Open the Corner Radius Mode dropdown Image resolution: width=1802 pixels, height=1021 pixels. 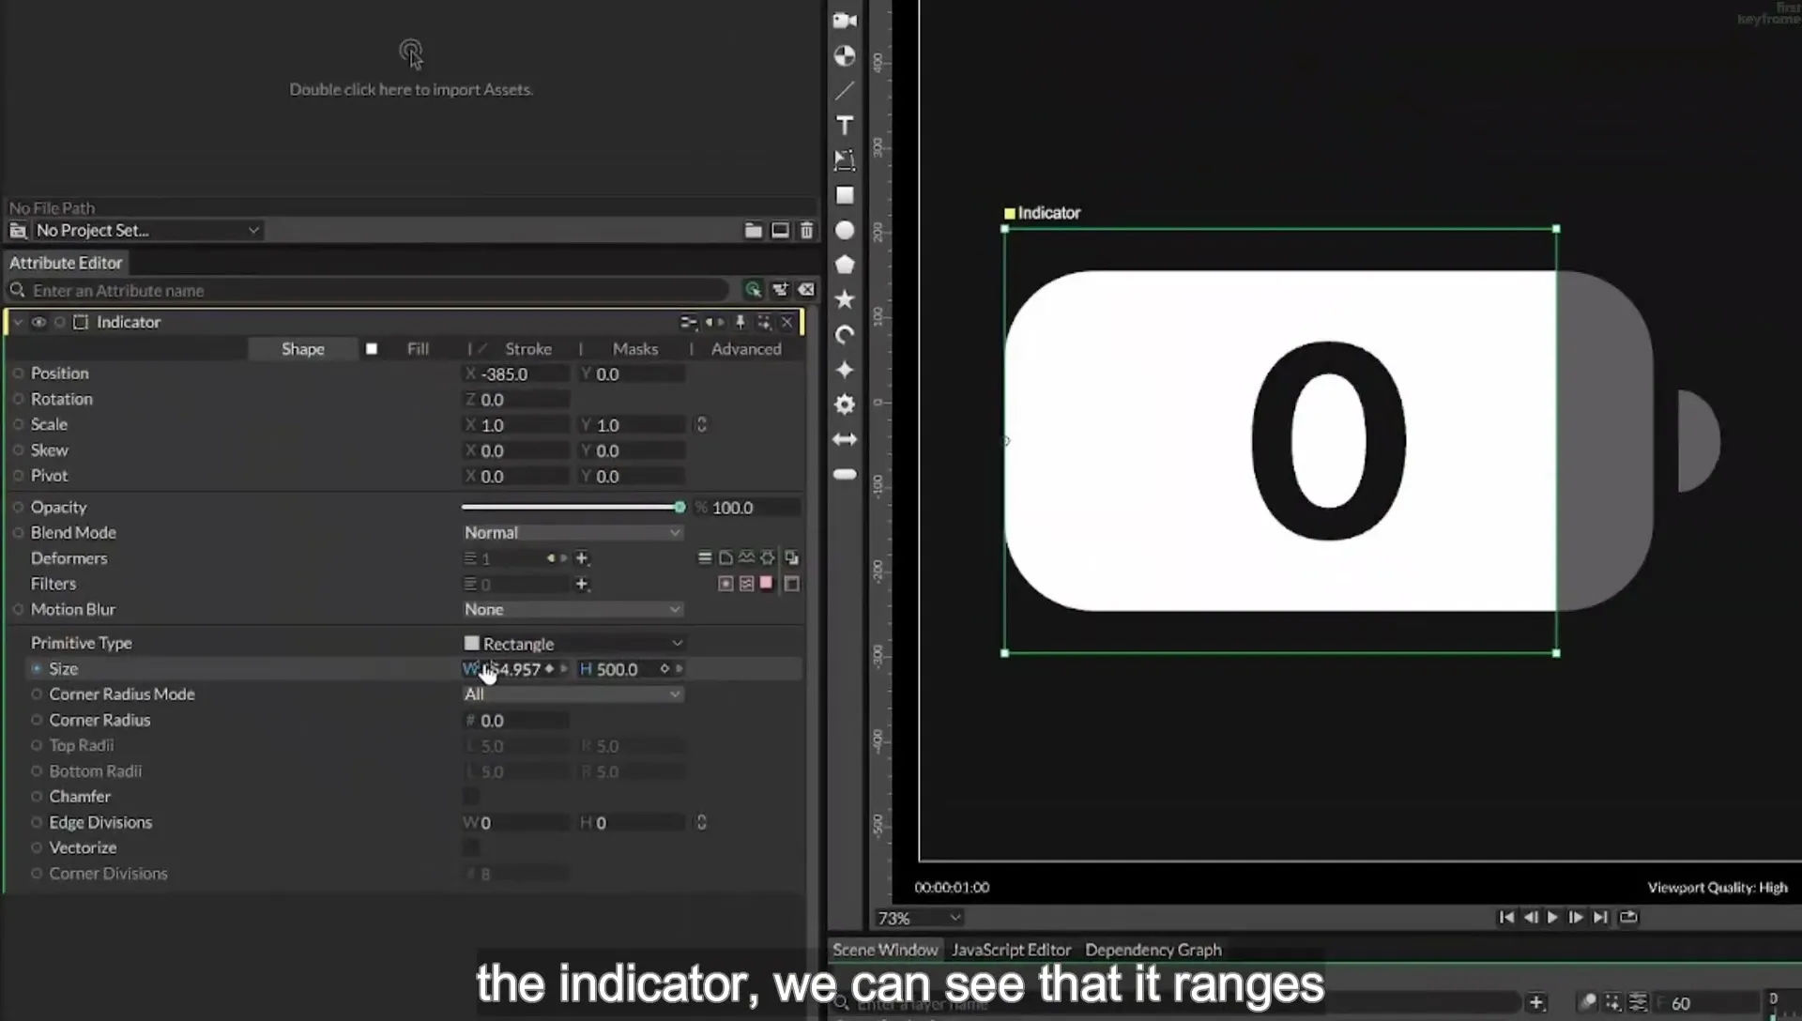point(573,694)
